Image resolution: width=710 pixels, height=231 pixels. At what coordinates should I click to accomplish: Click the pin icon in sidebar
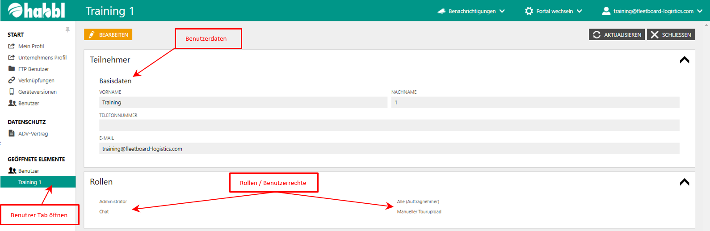67,29
